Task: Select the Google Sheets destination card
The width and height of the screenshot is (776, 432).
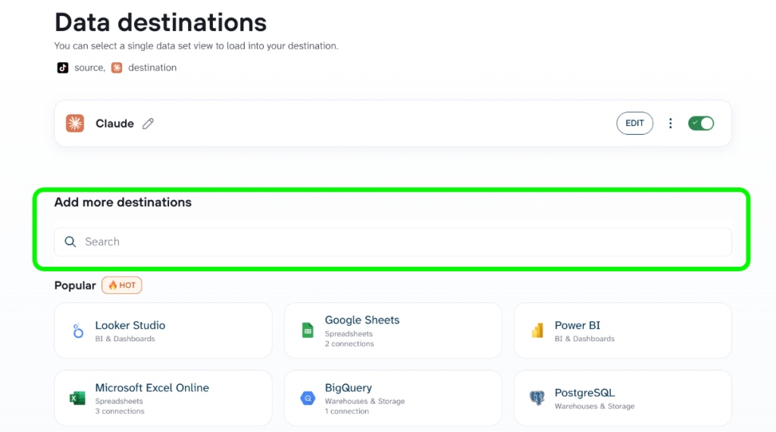Action: [x=393, y=330]
